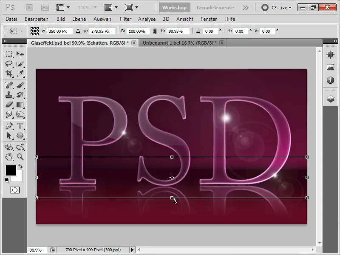This screenshot has width=340, height=255.
Task: Open the Datei menu
Action: coord(11,19)
